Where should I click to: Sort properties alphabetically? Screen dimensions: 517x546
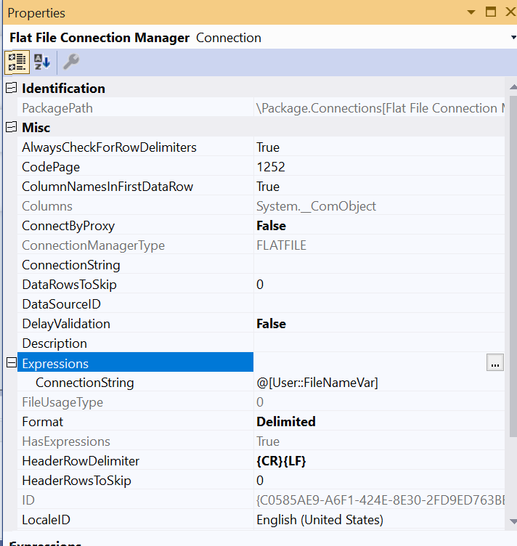(42, 62)
